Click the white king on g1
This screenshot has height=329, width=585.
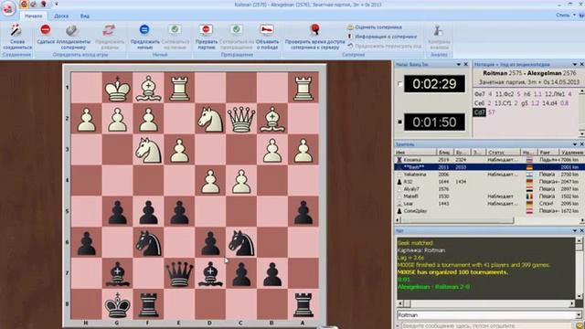click(x=118, y=88)
